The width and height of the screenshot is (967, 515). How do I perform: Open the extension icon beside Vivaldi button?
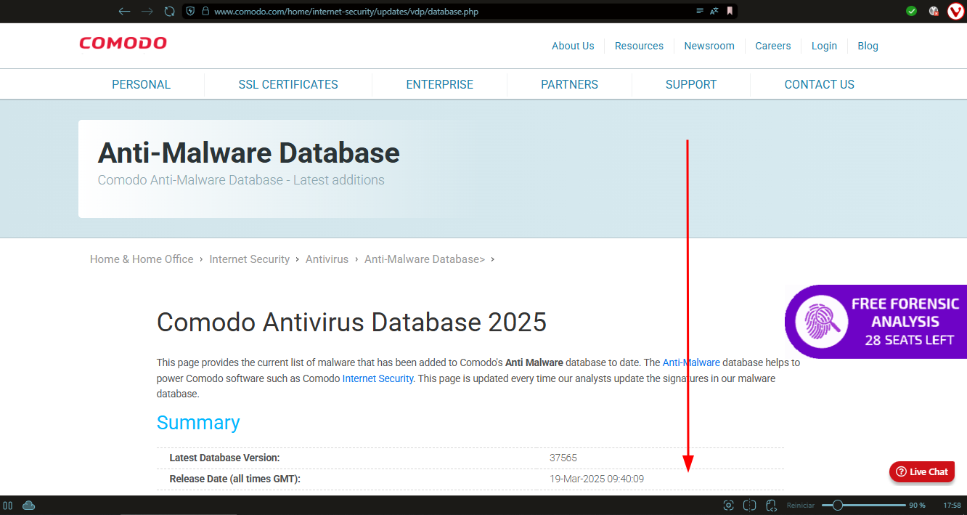[x=934, y=11]
